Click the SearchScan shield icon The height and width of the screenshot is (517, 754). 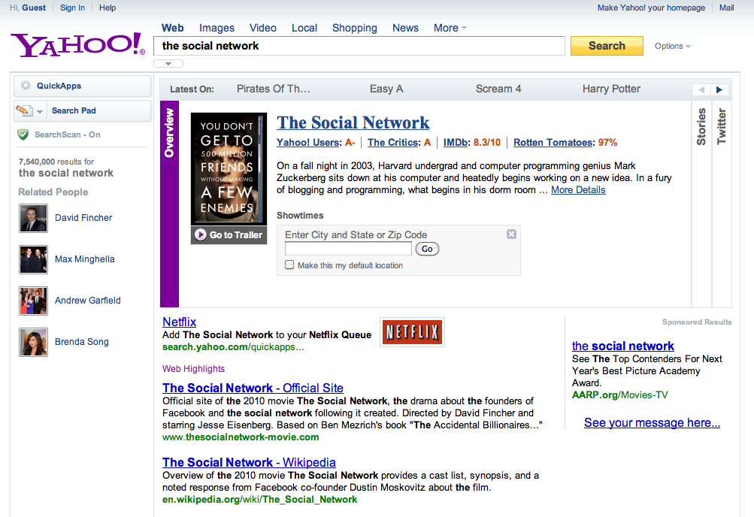point(23,135)
